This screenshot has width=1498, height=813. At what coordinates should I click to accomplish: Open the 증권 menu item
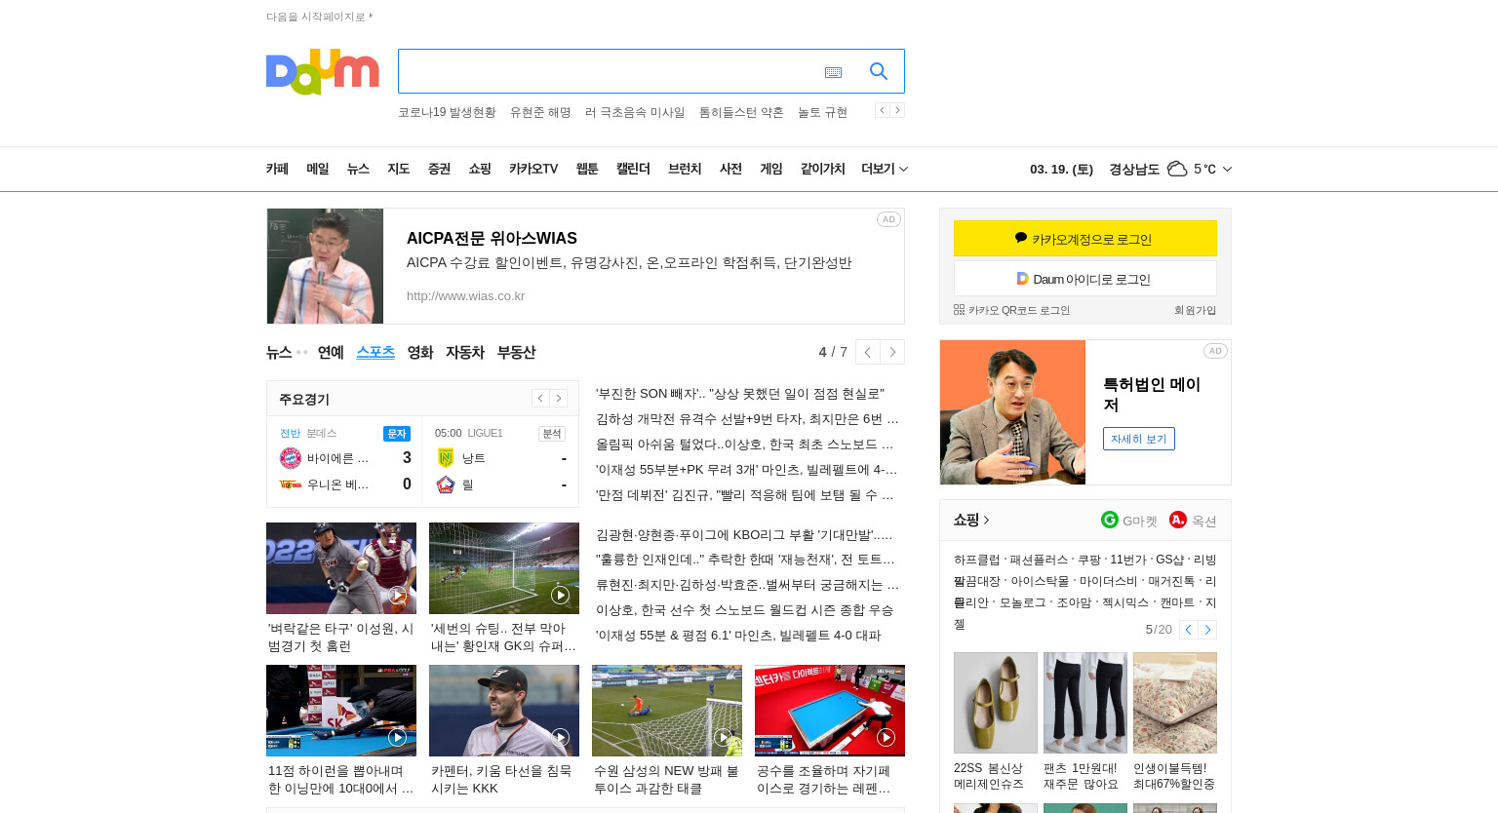coord(439,169)
